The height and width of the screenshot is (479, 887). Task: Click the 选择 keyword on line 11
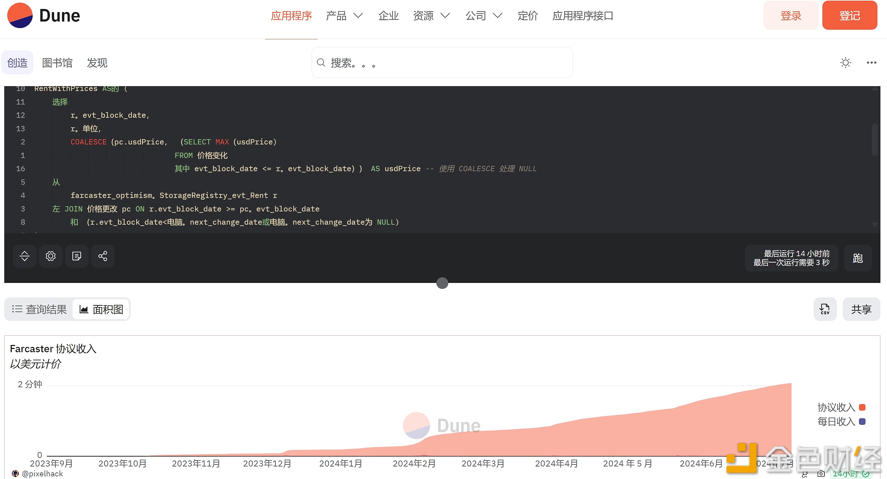60,102
